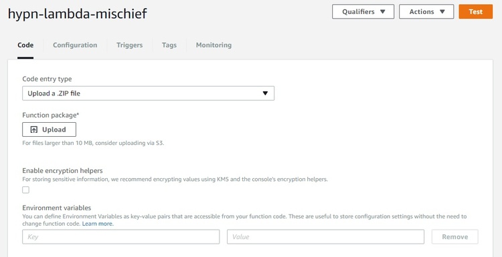Viewport: 502px width, 257px height.
Task: Switch to the Configuration tab
Action: tap(75, 45)
